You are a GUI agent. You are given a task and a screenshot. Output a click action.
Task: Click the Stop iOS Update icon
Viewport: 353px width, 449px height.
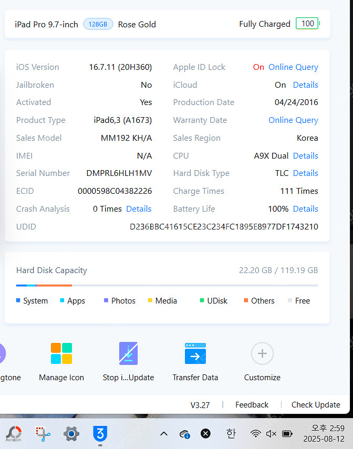[128, 353]
